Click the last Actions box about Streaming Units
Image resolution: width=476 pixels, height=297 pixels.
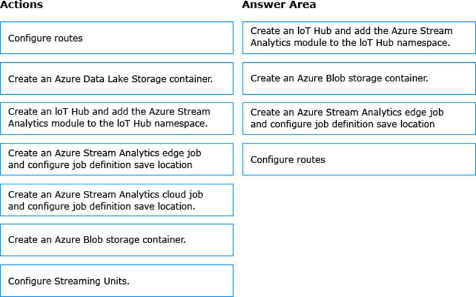point(117,280)
